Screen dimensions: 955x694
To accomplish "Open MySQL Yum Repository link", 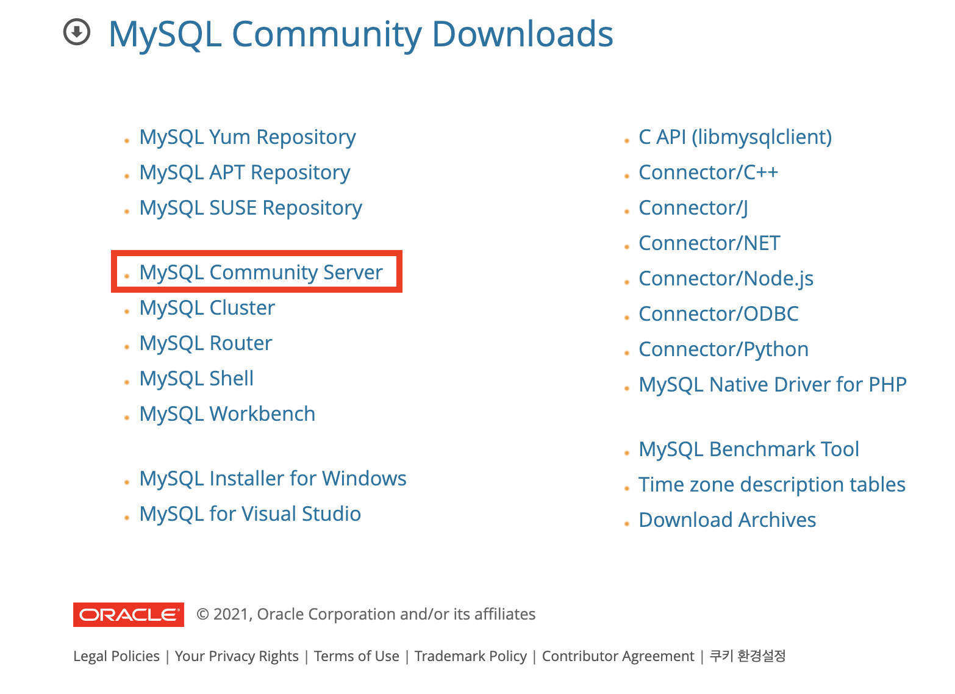I will 248,137.
